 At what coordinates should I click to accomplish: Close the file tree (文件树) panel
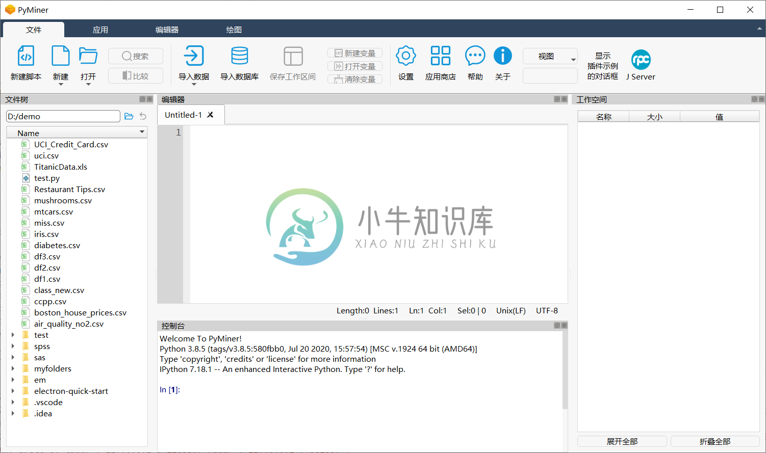point(149,99)
